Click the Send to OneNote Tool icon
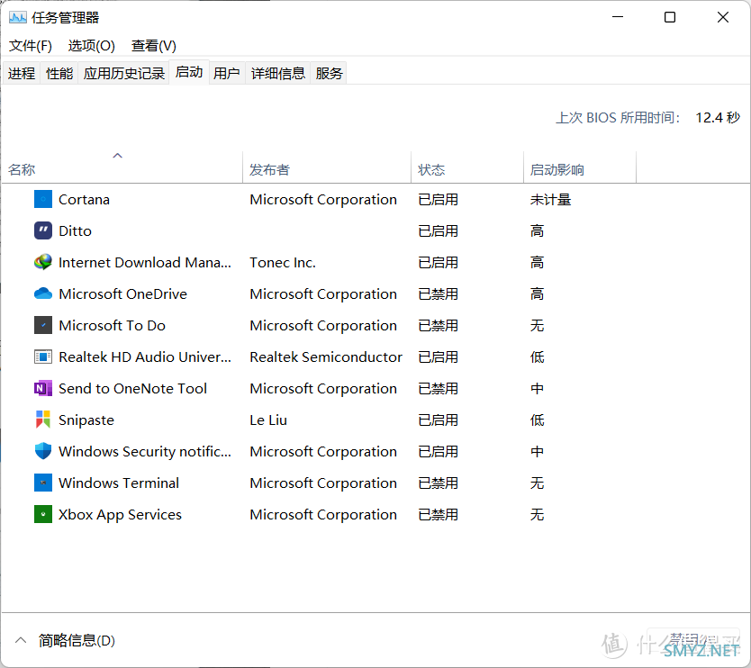751x668 pixels. (43, 388)
